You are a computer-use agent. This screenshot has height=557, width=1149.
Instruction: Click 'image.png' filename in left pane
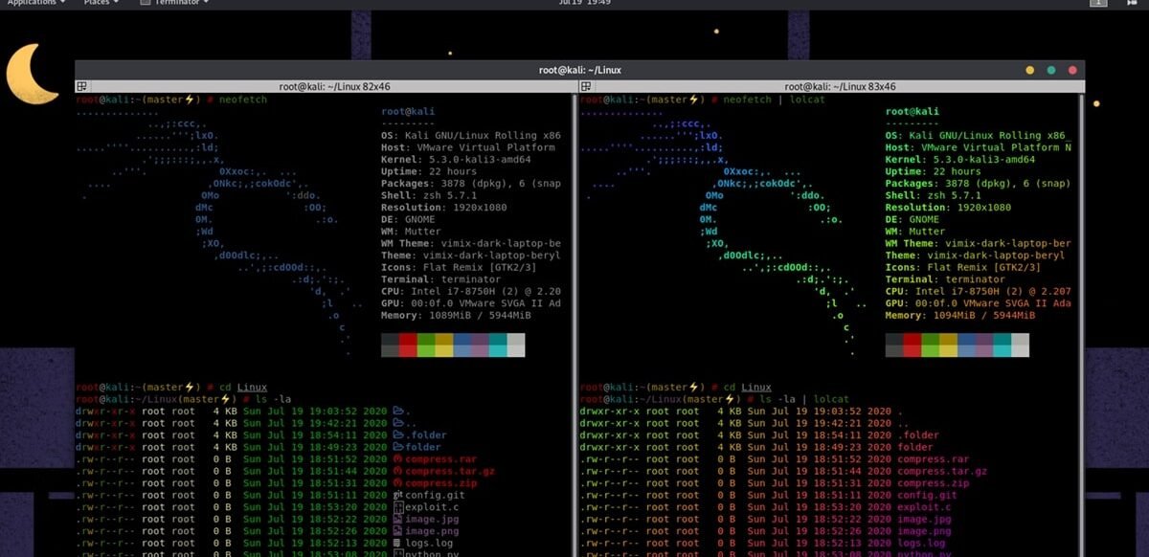tap(432, 530)
